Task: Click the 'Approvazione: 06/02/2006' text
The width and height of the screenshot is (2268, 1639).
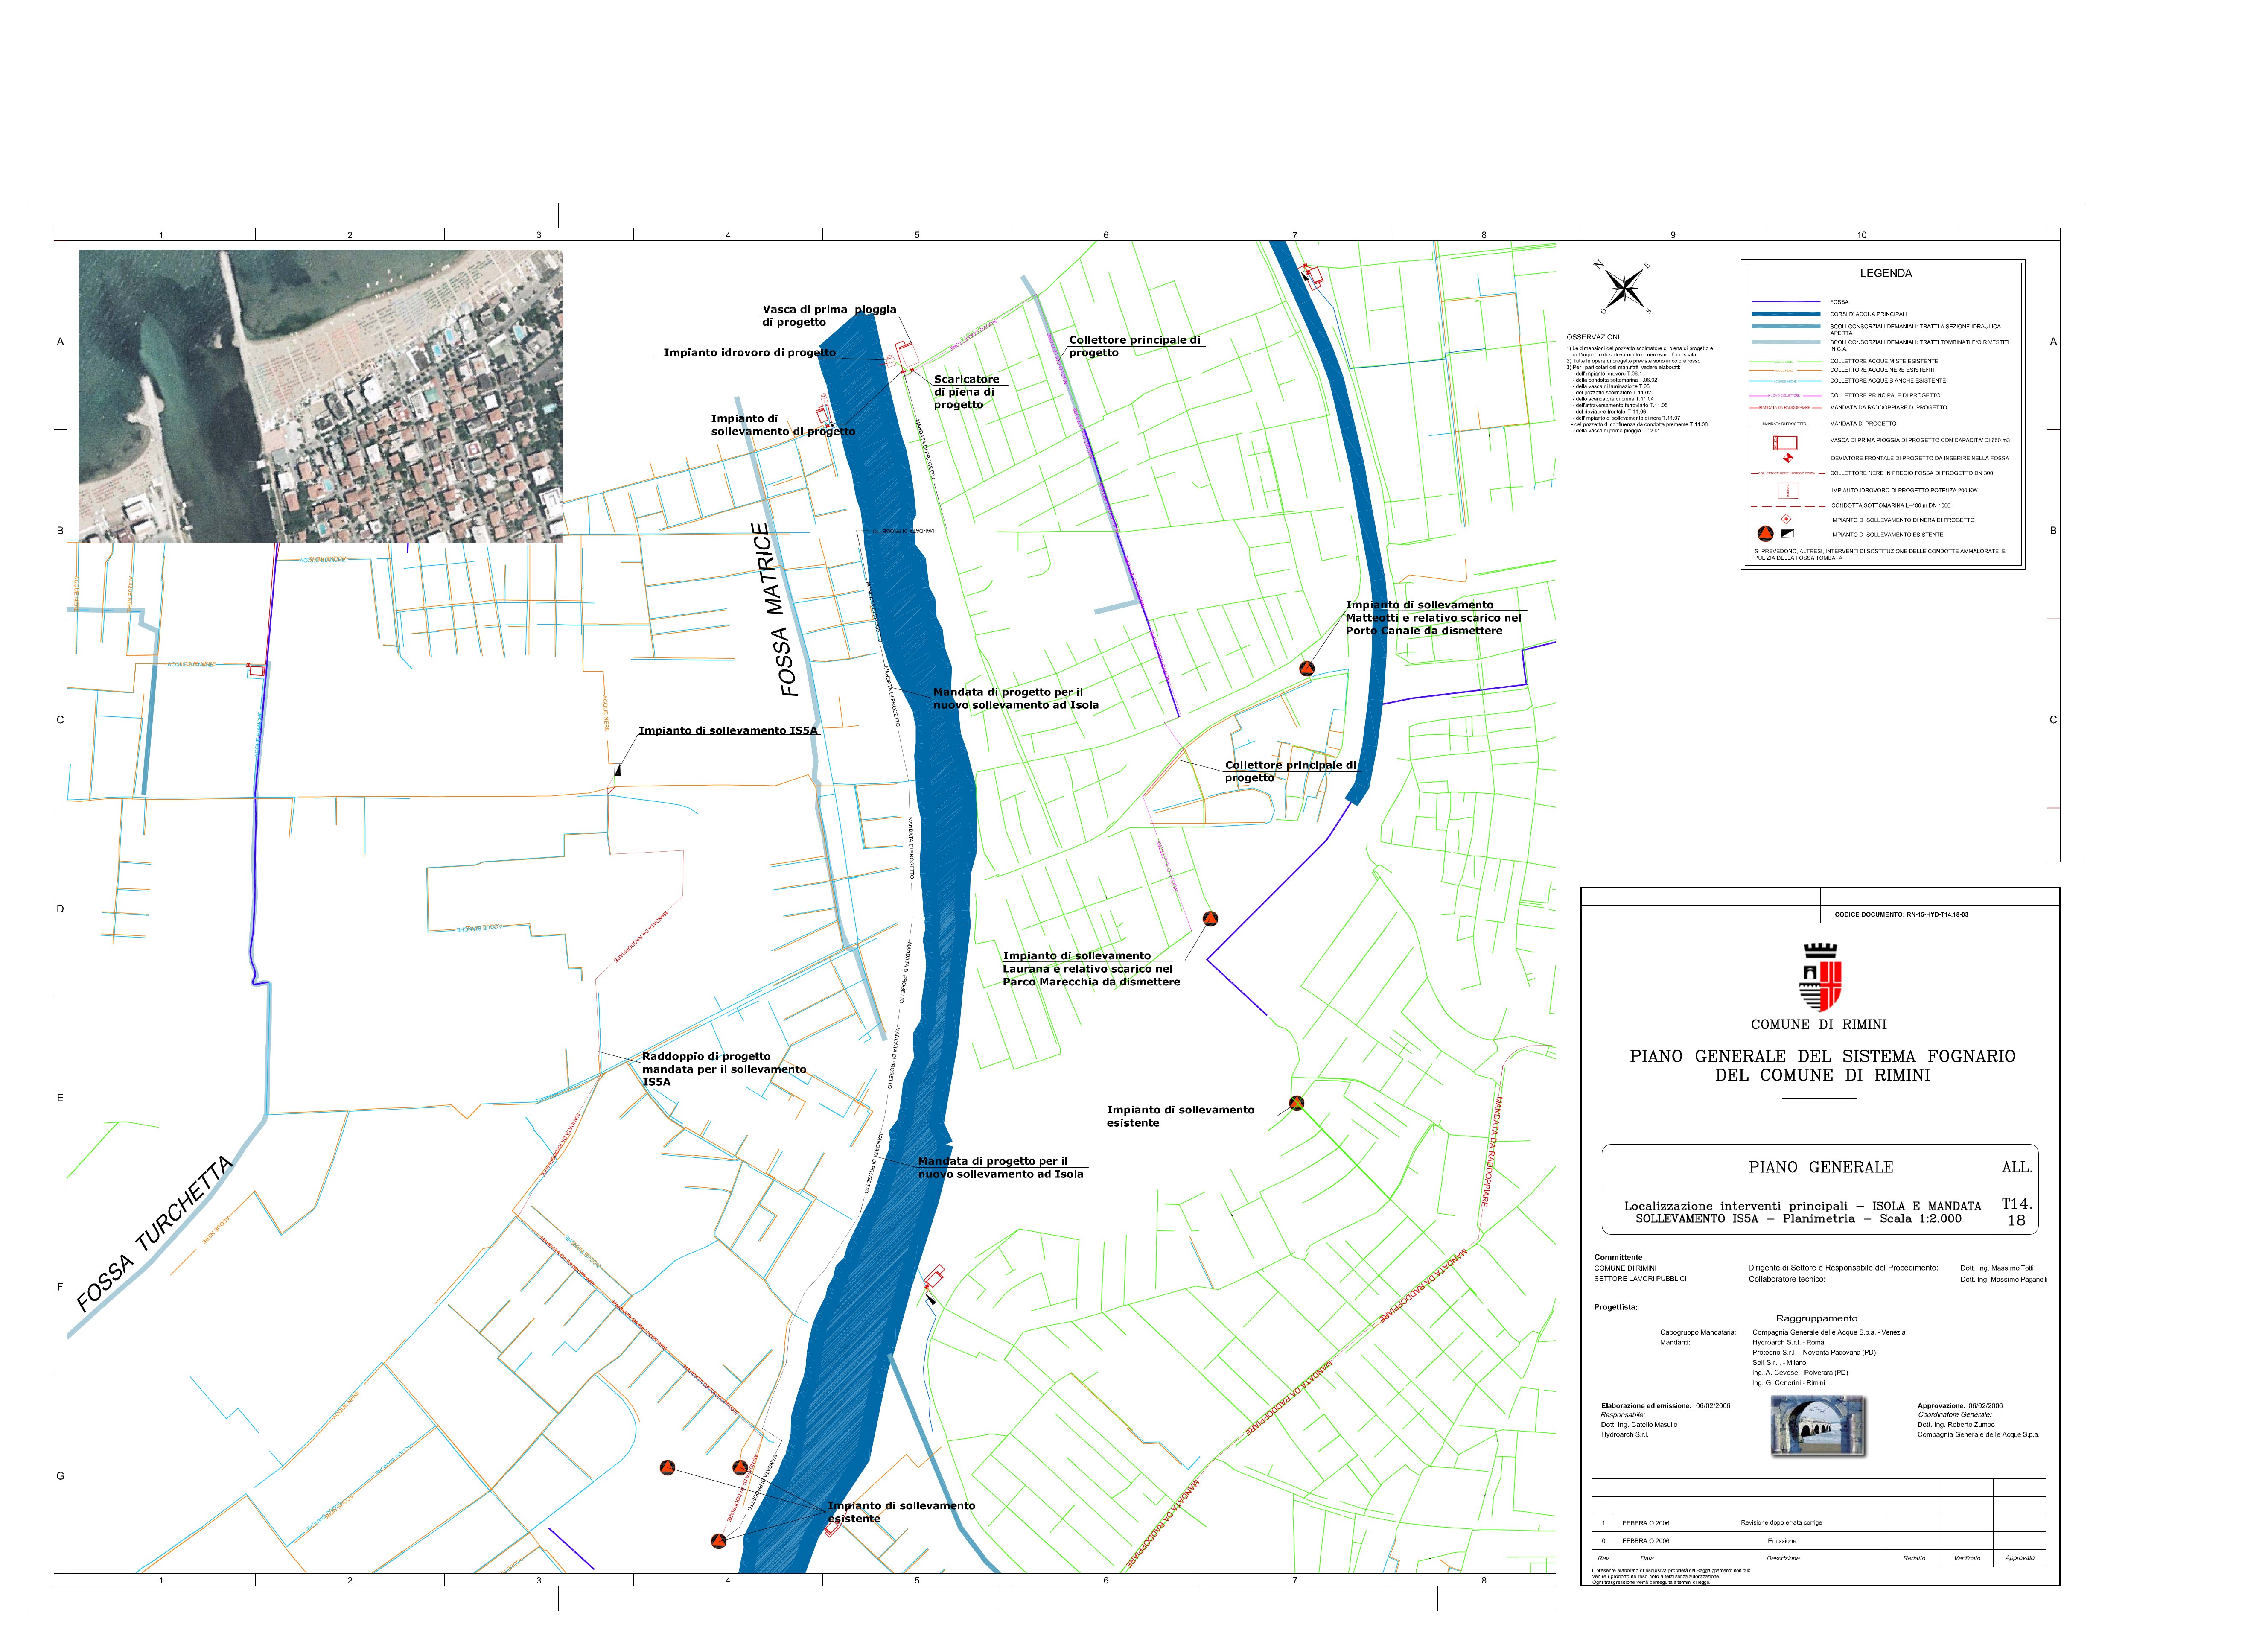Action: 1960,1406
